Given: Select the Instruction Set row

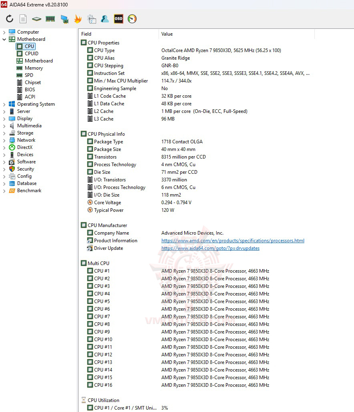Looking at the screenshot, I should tap(197, 73).
